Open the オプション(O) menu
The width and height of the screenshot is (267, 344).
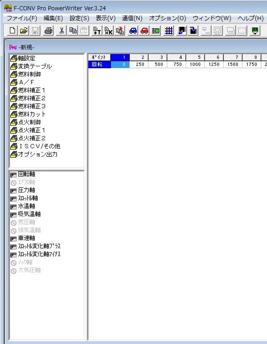(x=167, y=18)
